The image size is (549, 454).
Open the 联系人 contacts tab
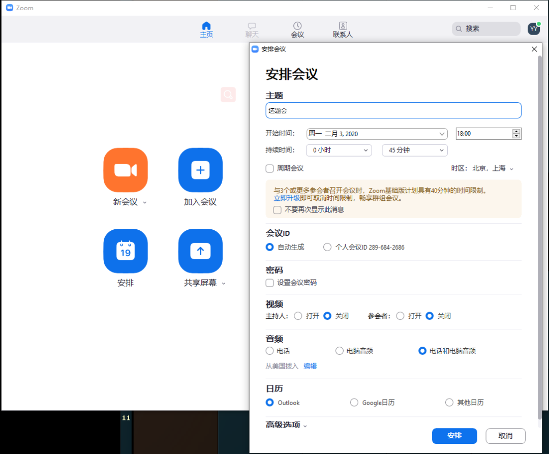[343, 29]
